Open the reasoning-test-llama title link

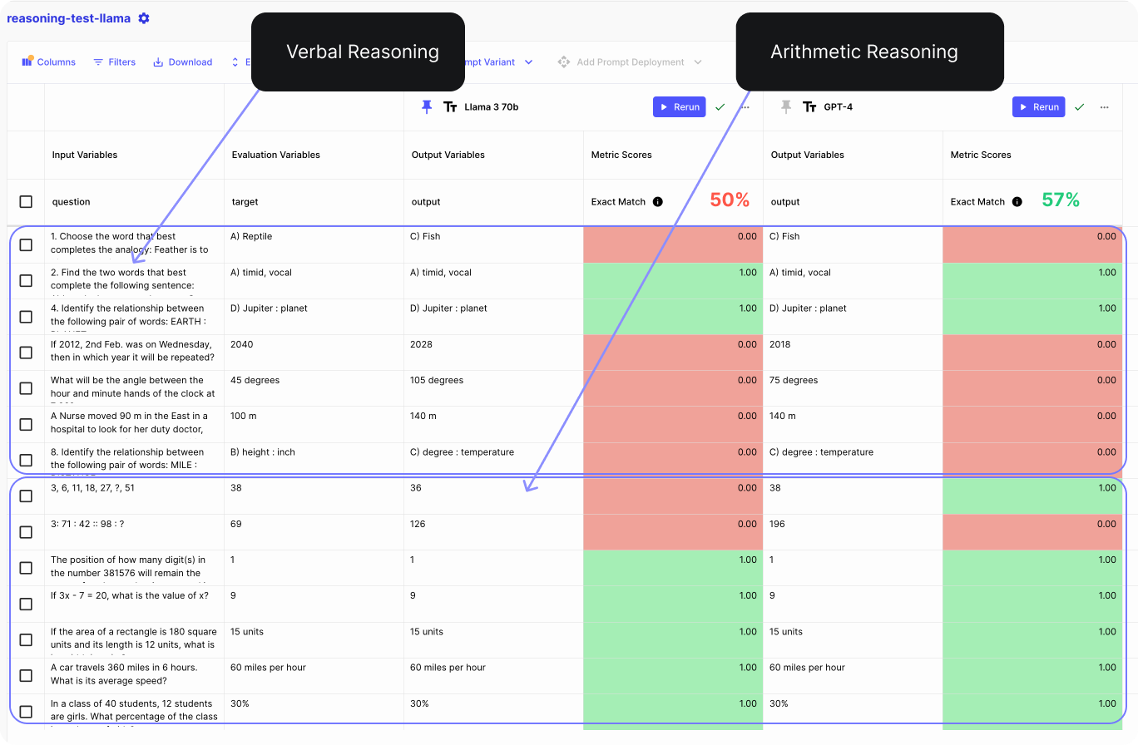pos(69,18)
